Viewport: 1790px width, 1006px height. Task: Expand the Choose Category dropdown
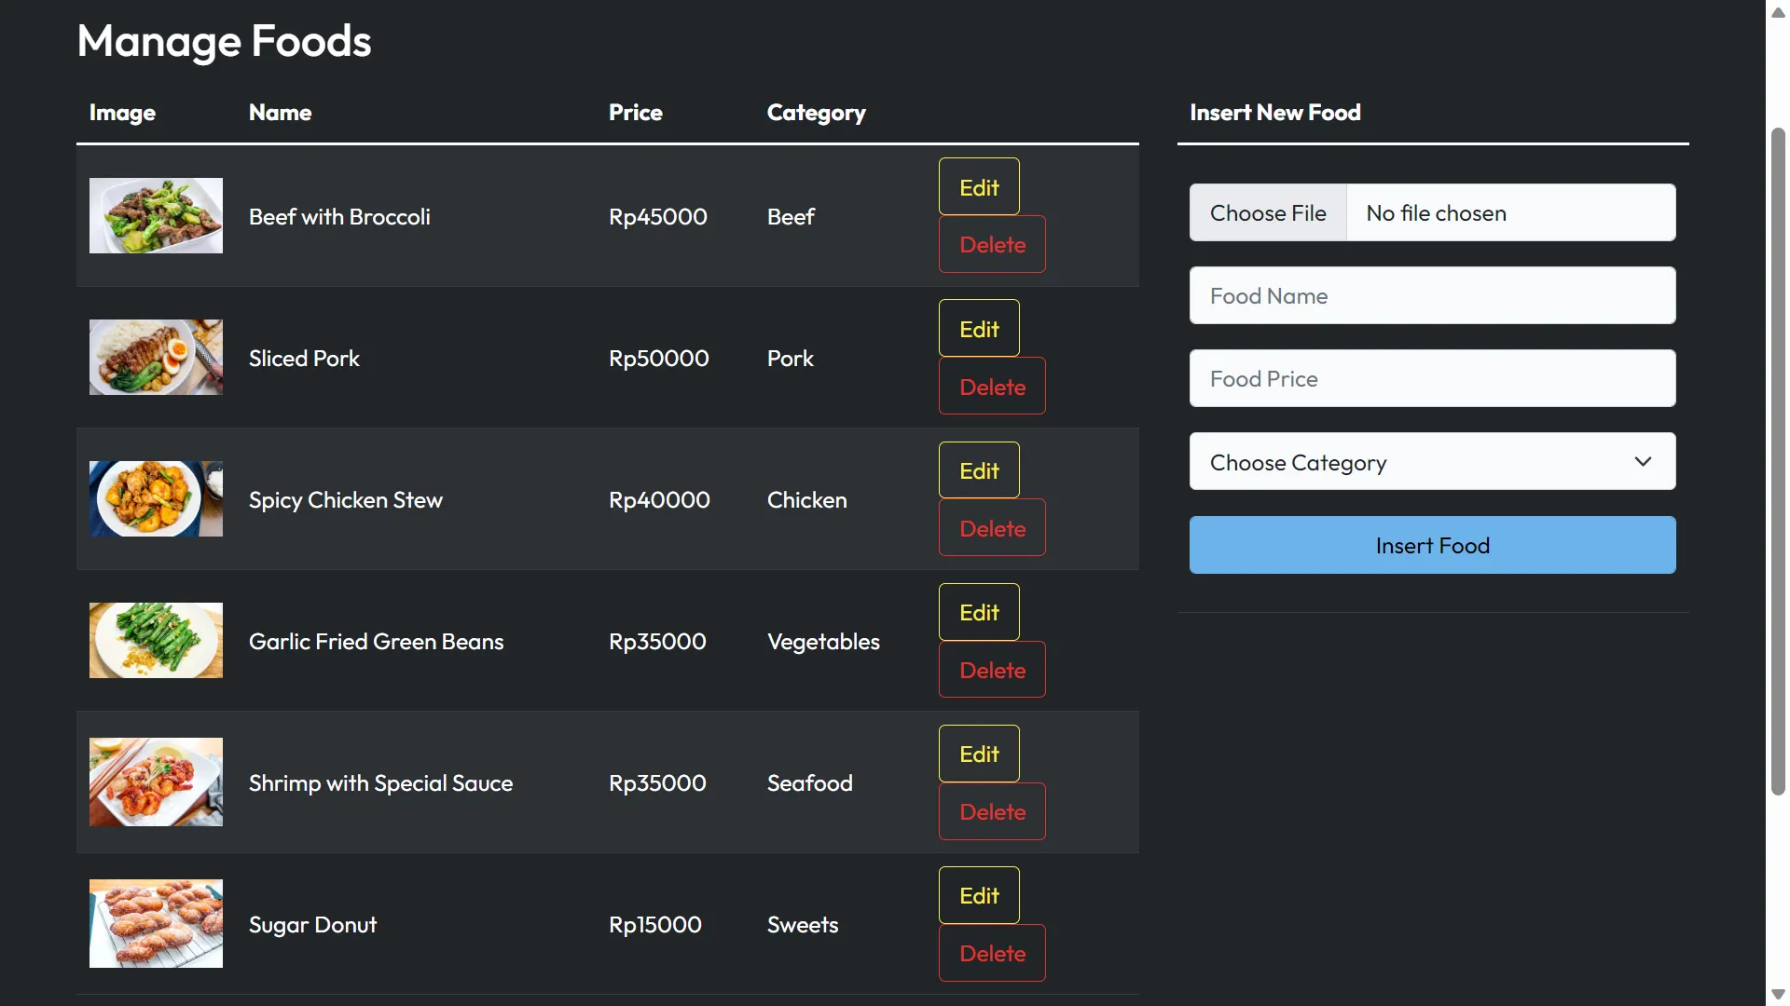tap(1432, 462)
